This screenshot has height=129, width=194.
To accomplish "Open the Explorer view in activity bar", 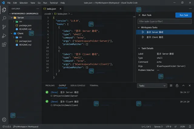I will 4,10.
